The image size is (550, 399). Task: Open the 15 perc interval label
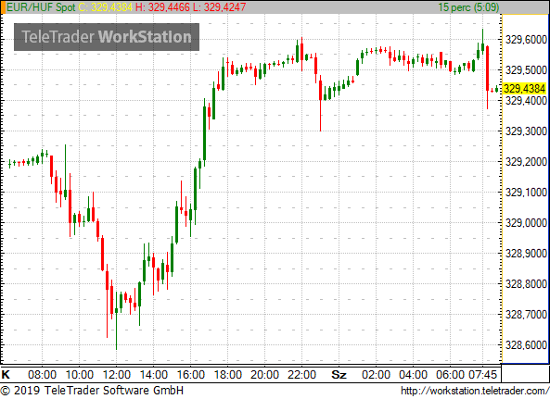click(468, 7)
